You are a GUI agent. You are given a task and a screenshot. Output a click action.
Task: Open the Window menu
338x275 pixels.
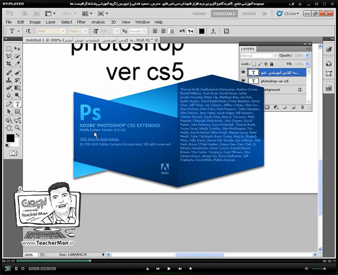click(x=142, y=22)
